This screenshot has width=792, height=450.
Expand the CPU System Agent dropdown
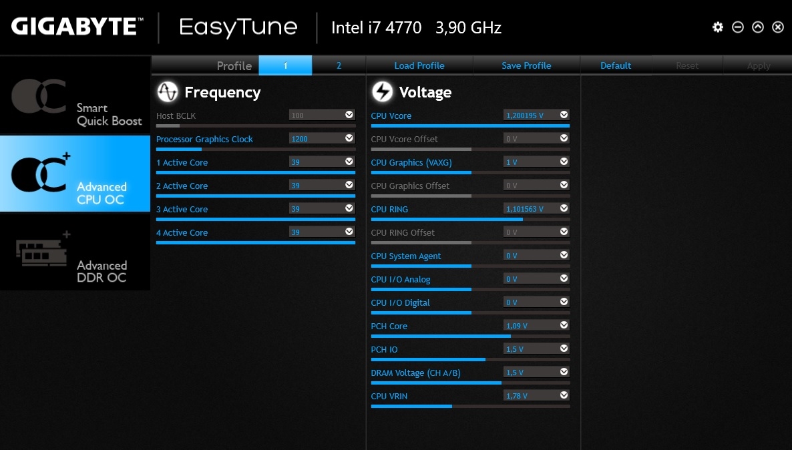[564, 255]
